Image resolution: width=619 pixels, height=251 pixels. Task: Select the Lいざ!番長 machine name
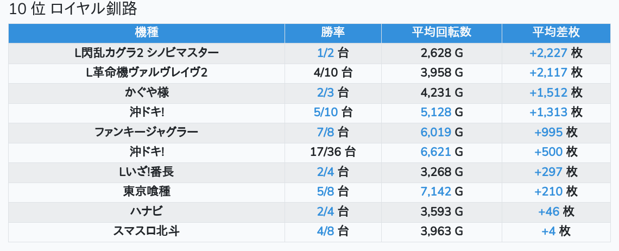(x=147, y=172)
